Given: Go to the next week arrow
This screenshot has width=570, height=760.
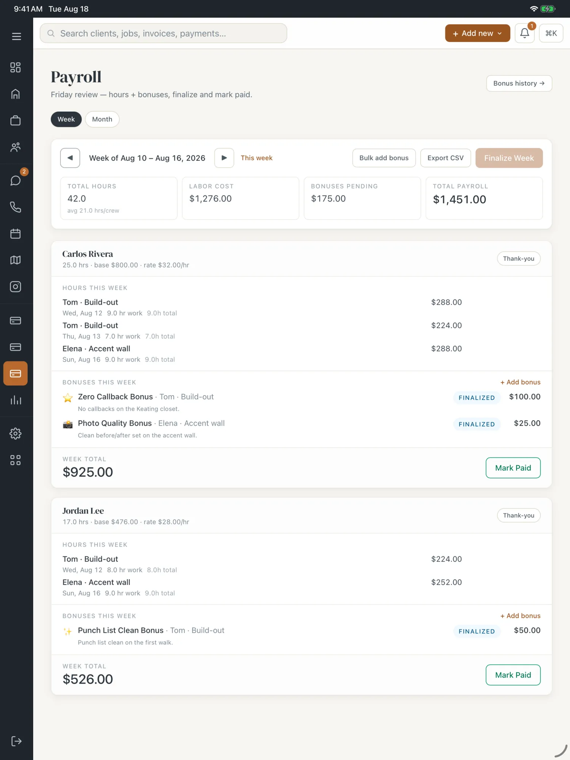Looking at the screenshot, I should [224, 158].
